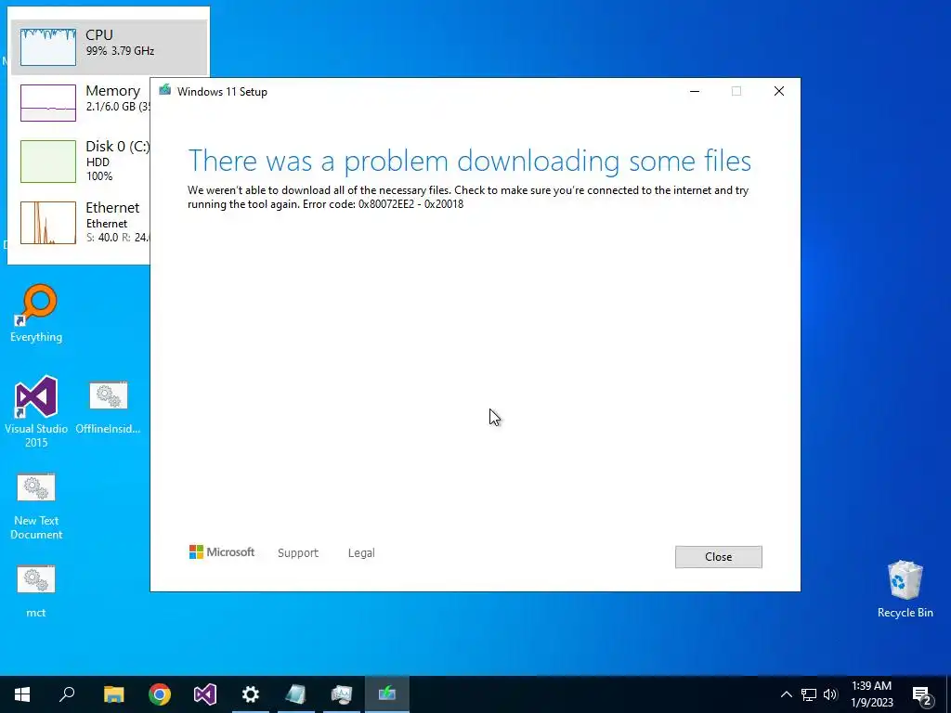This screenshot has width=951, height=713.
Task: Open the Support link in Setup
Action: [x=298, y=553]
